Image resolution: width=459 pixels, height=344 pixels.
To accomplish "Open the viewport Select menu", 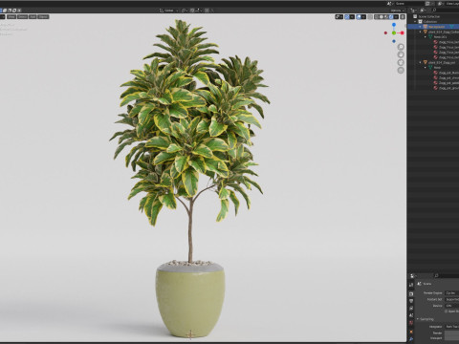I will click(x=22, y=16).
